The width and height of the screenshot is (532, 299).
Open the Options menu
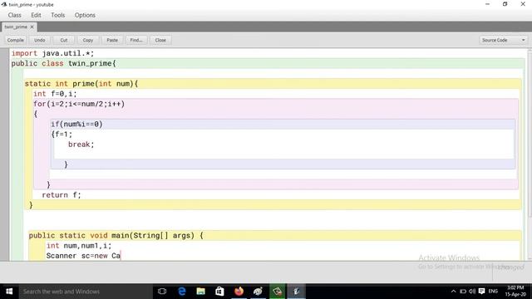[85, 15]
